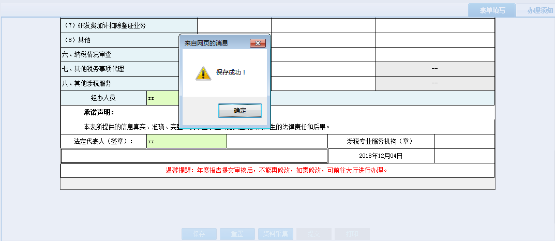Switch to the 表单填写 tab
Screen dimensions: 555x241
click(x=491, y=10)
